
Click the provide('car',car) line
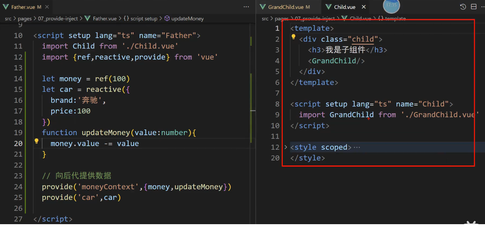coord(81,197)
